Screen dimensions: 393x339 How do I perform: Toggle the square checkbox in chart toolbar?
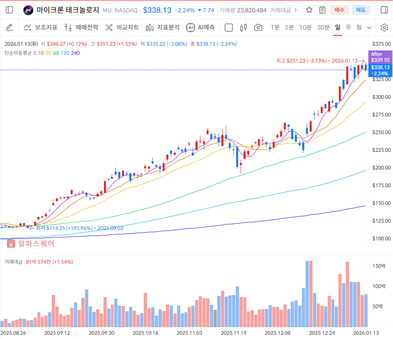(x=229, y=28)
